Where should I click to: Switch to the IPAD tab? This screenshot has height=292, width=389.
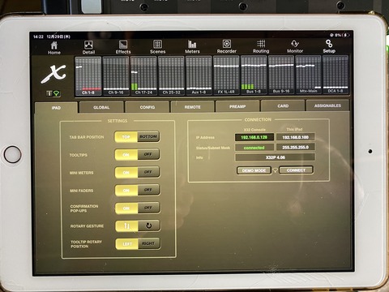(x=56, y=108)
